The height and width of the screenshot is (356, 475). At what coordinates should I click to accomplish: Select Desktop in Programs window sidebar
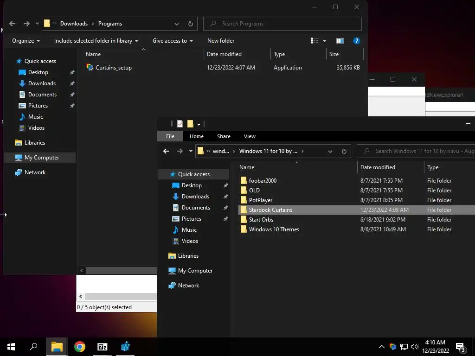coord(38,72)
